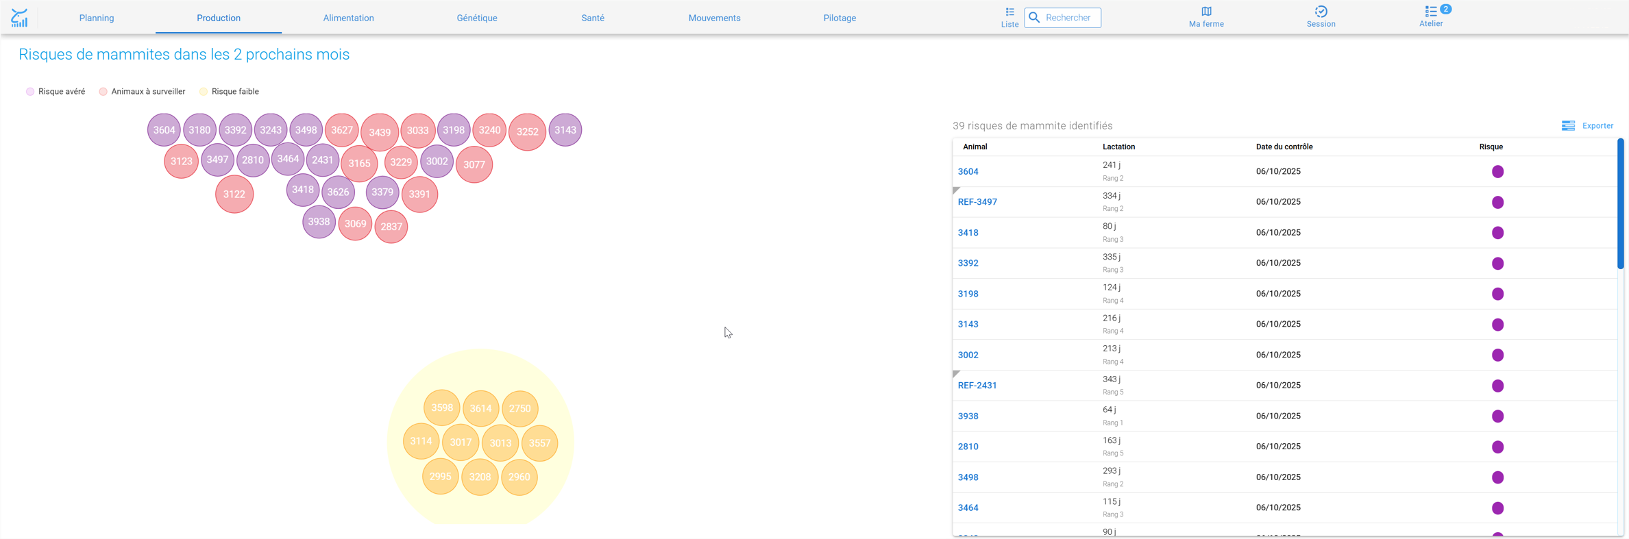The height and width of the screenshot is (539, 1629).
Task: Go to the Santé tab
Action: pos(593,18)
